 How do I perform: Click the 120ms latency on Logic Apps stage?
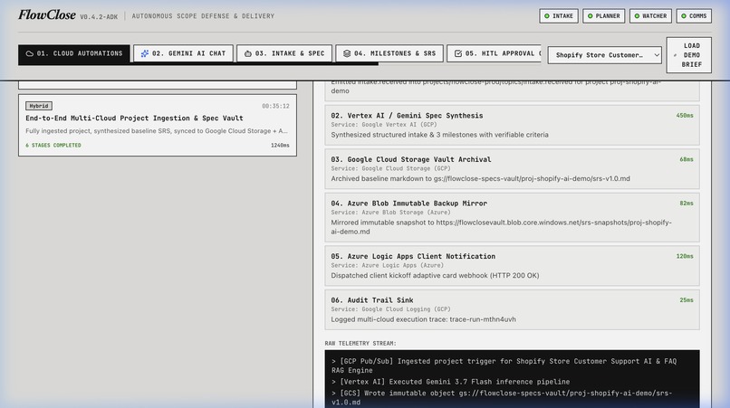[685, 256]
